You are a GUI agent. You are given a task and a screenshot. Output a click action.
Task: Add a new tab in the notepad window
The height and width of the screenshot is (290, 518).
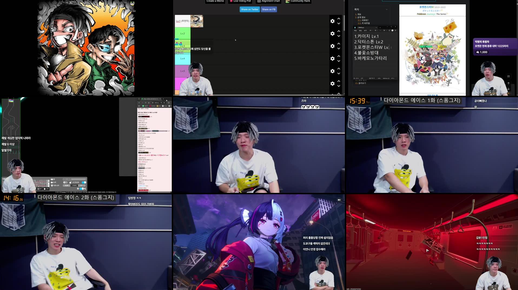coord(380,27)
